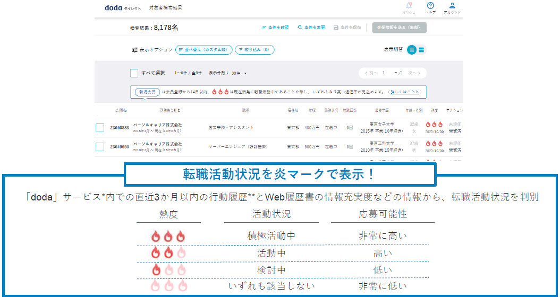Click the 年収 column header
Screen dimensions: 560x297
(312, 110)
